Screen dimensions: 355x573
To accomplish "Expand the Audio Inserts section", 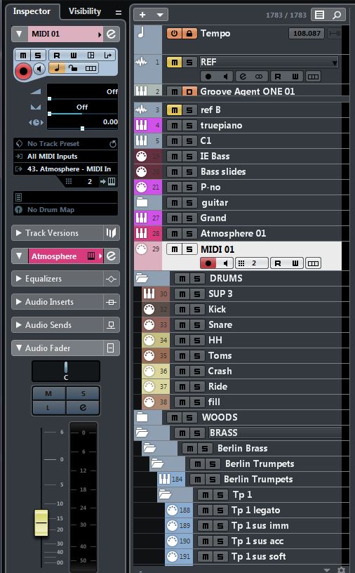I will pos(19,302).
